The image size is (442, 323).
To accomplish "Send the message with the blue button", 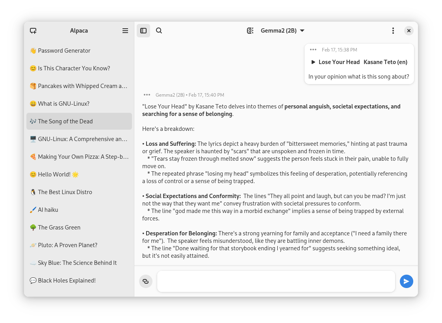I will click(407, 281).
